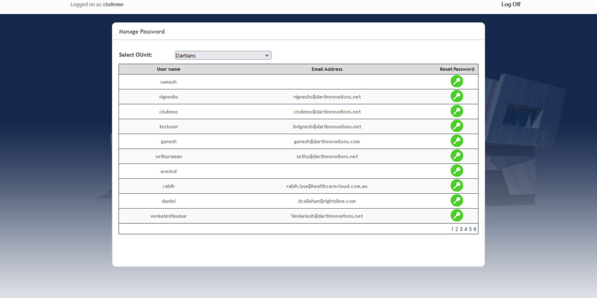Expand the Dartians organizational unit selector
This screenshot has height=298, width=597.
pos(222,55)
